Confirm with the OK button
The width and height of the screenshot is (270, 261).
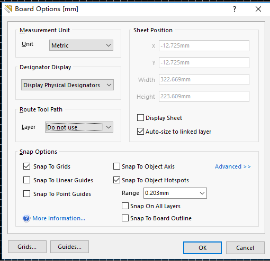click(202, 248)
